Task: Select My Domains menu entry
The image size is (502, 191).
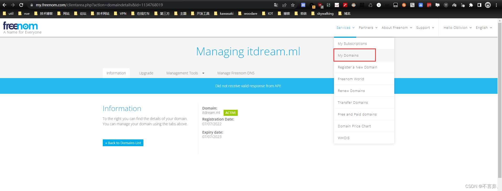Action: click(x=364, y=55)
